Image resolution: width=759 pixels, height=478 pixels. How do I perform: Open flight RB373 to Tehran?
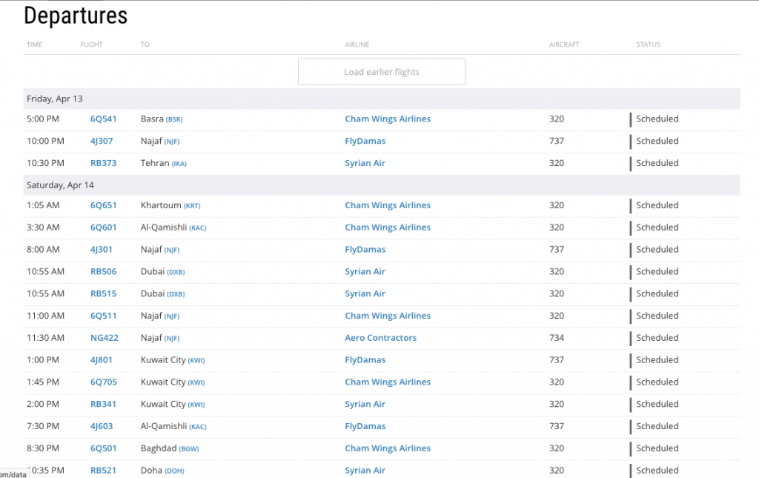click(x=104, y=163)
